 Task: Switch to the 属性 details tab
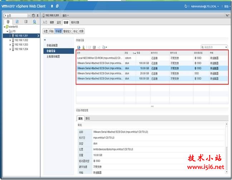(80, 118)
